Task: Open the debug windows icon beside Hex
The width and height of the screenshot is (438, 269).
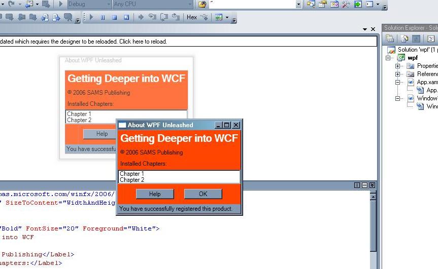Action: tap(219, 17)
